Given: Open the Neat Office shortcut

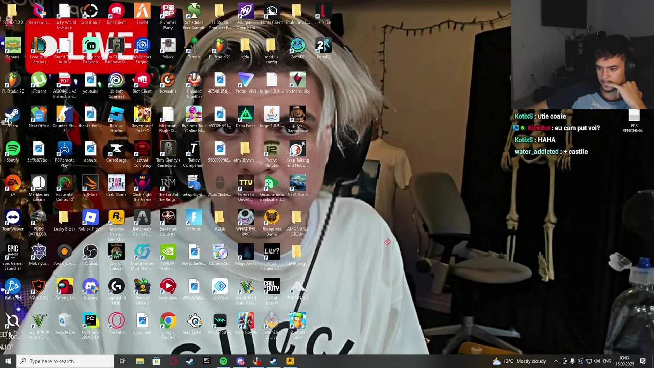Looking at the screenshot, I should [39, 118].
